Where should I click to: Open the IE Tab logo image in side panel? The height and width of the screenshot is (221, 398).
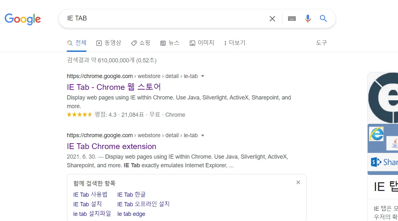[x=383, y=98]
